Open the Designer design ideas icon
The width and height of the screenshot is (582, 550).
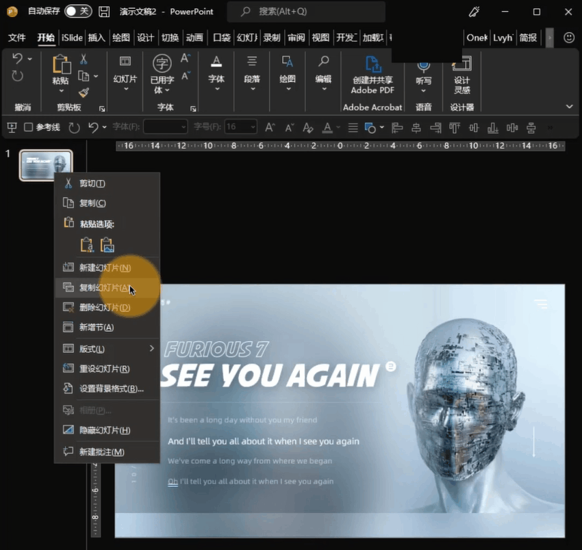click(x=461, y=64)
